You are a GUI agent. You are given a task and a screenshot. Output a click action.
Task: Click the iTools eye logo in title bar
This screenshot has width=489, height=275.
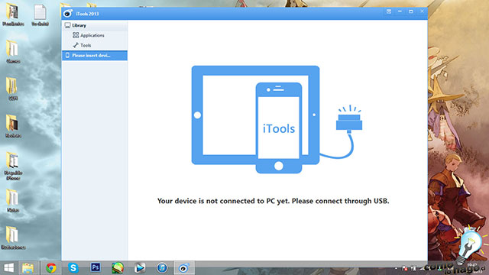pos(68,14)
